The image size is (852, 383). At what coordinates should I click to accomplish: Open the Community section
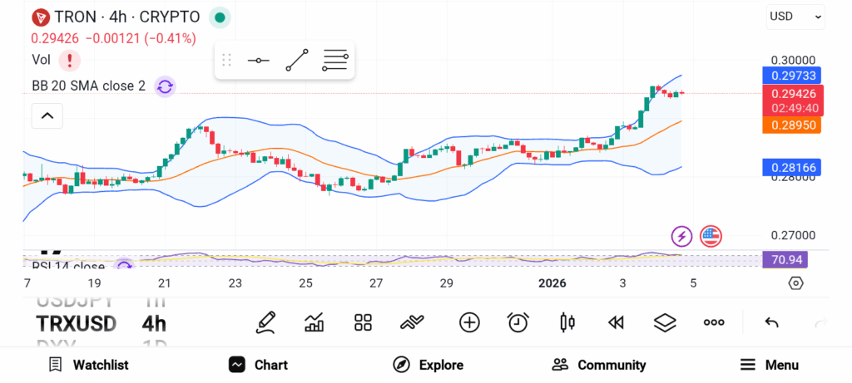[599, 365]
